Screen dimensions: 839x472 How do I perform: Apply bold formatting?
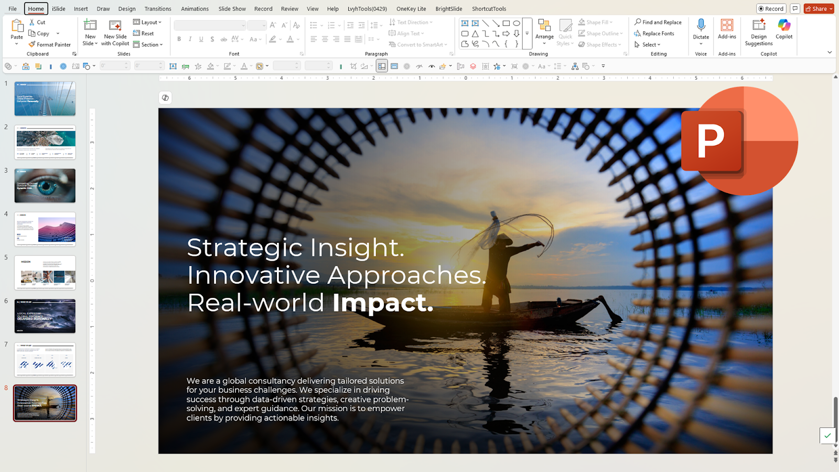tap(179, 39)
